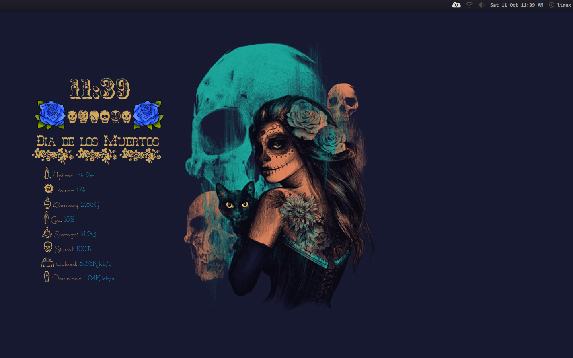Click the coffin icon next to Download

(47, 277)
